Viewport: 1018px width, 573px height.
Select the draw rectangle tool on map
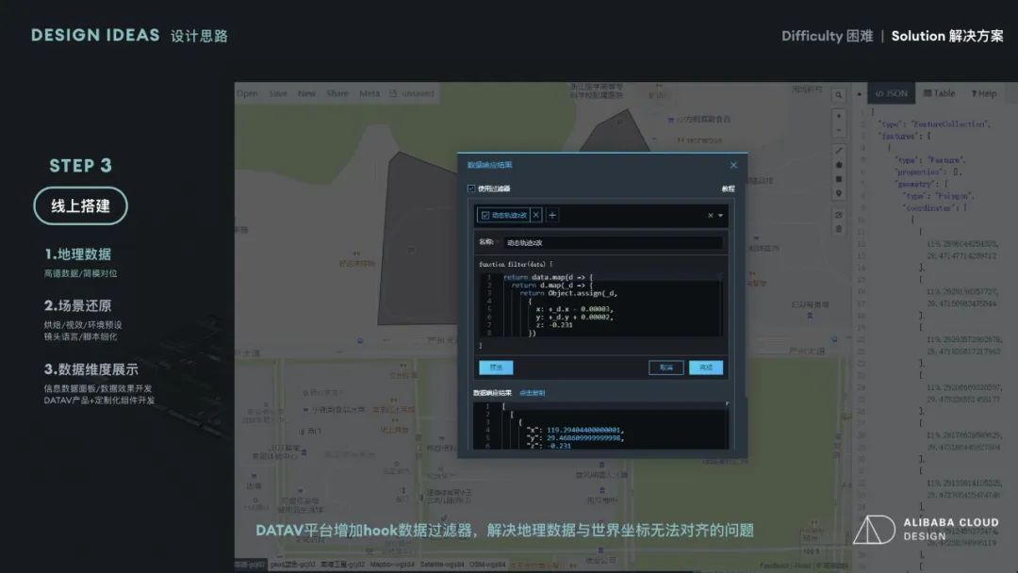click(839, 179)
